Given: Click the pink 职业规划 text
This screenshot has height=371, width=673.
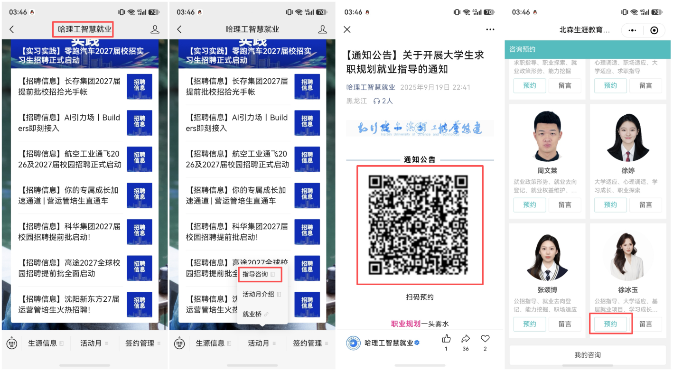Looking at the screenshot, I should [406, 324].
